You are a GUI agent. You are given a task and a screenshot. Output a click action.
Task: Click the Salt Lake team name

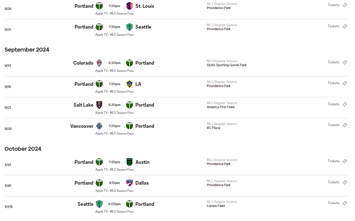[x=83, y=105]
